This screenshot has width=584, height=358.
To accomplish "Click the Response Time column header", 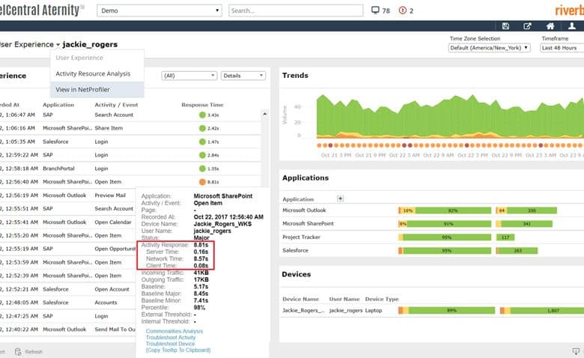I will click(202, 105).
